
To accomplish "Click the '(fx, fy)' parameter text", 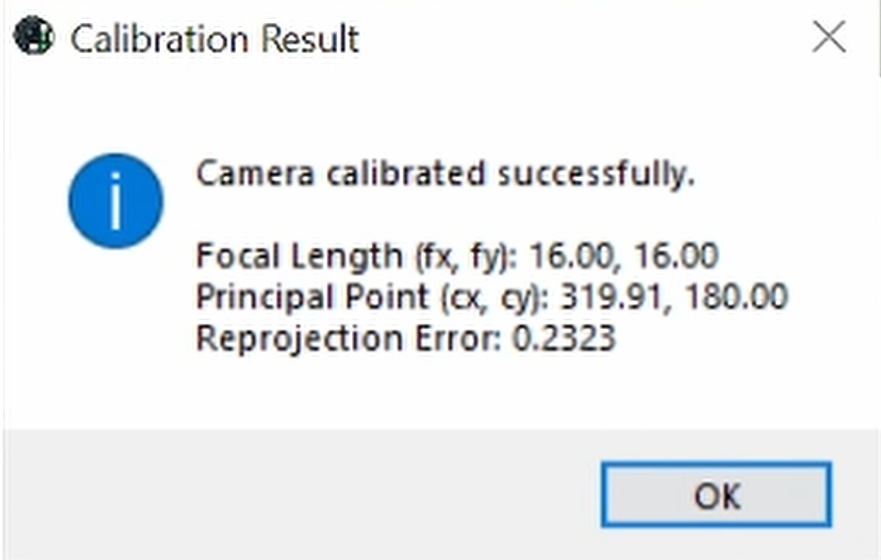I will coord(466,256).
